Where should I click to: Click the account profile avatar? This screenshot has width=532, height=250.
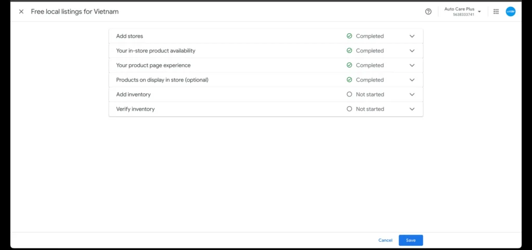511,11
